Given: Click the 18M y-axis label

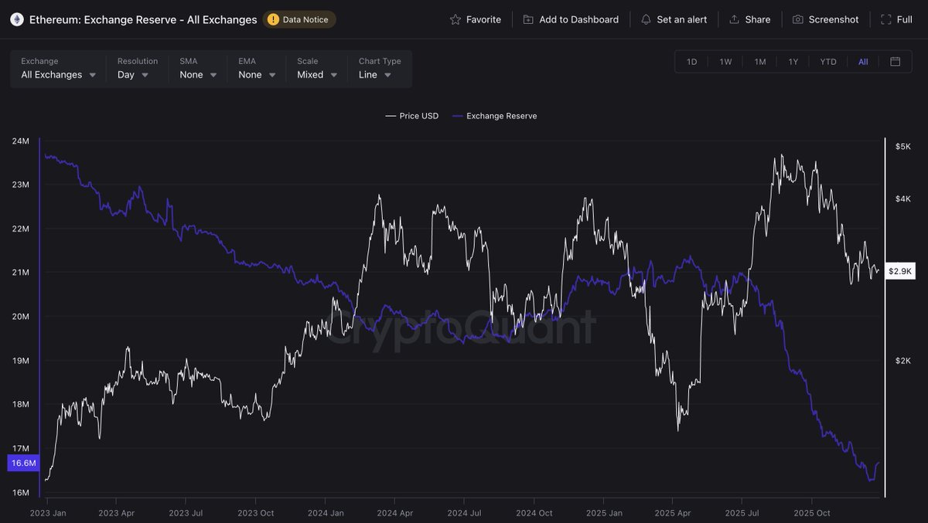Looking at the screenshot, I should [20, 405].
